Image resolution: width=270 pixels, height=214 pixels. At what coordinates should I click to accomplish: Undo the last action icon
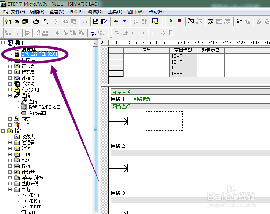84,22
